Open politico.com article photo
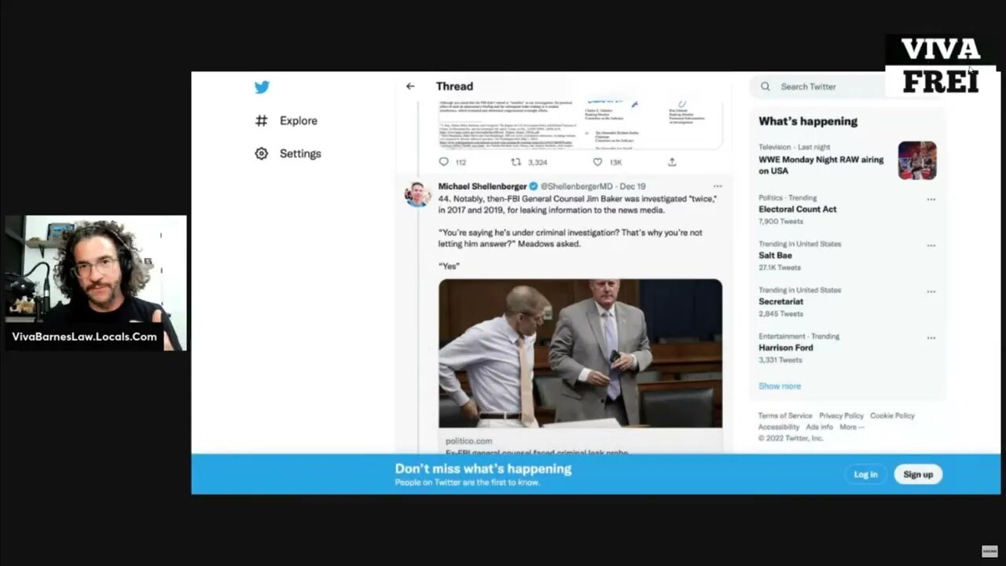The width and height of the screenshot is (1006, 566). [x=580, y=353]
